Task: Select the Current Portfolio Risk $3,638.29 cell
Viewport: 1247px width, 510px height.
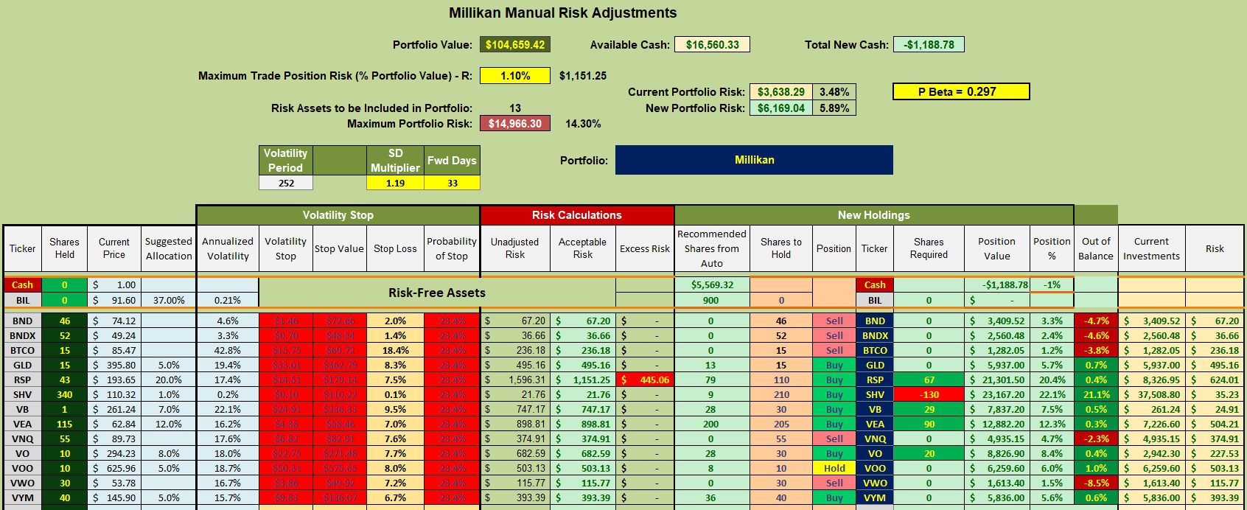Action: coord(781,92)
